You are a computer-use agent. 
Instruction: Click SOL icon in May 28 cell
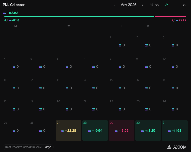point(89,131)
